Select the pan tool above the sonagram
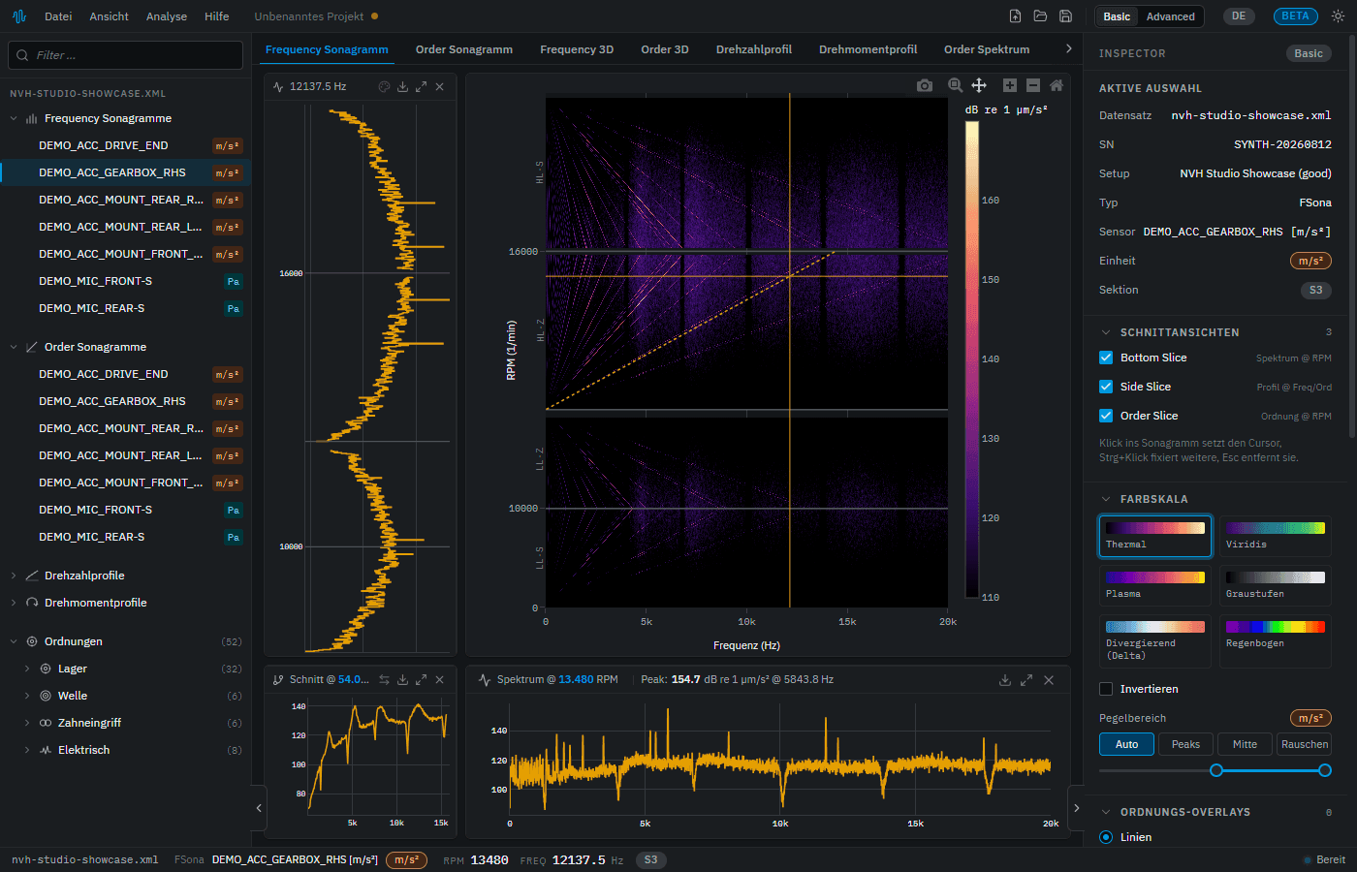This screenshot has height=872, width=1357. pos(979,86)
